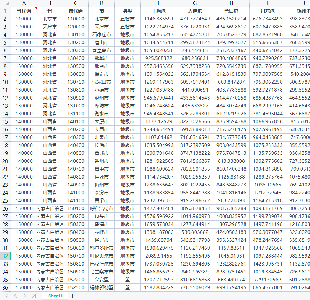
Task: Add a new sheet with plus icon
Action: coord(73,296)
